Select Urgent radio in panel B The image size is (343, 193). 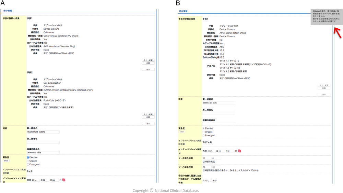204,132
